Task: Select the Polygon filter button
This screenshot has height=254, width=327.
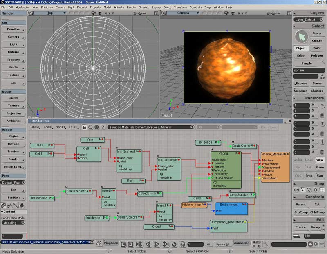Action: coord(317,55)
